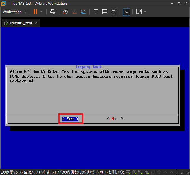Open the power options dropdown arrow
This screenshot has width=190, height=175.
click(42, 12)
